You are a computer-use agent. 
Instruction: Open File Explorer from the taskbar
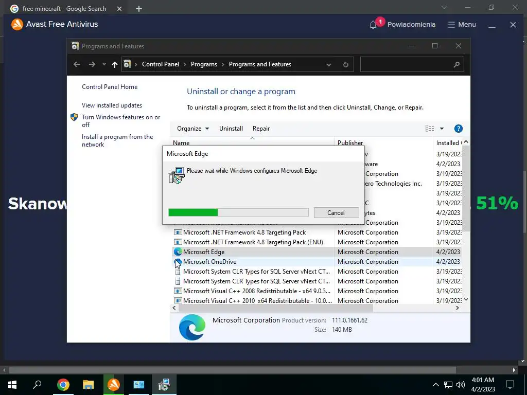[x=89, y=385]
